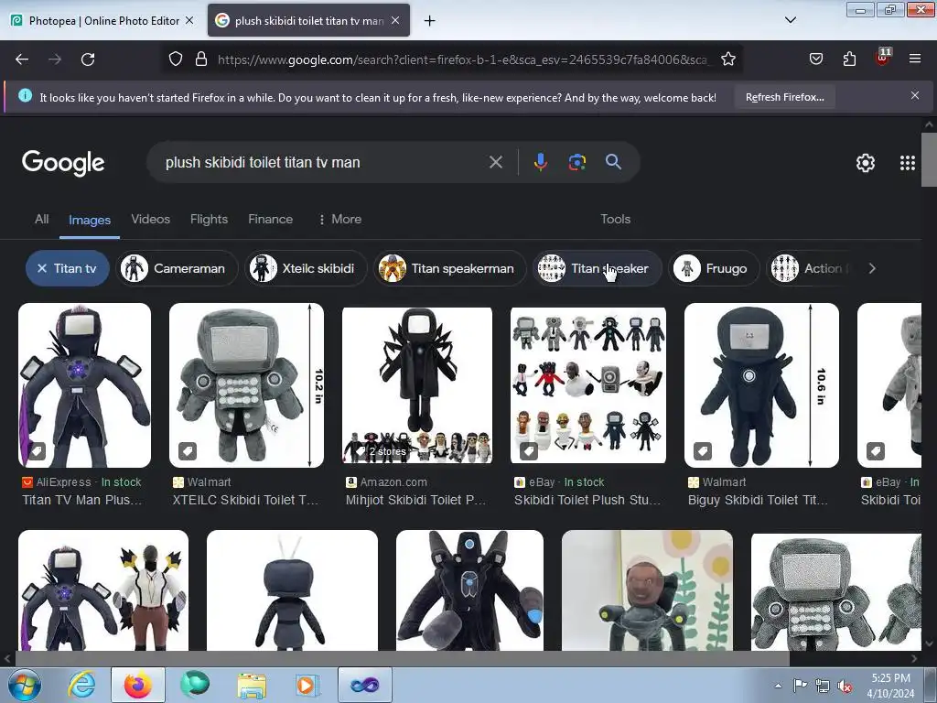Click the Google logo
The width and height of the screenshot is (937, 703).
[x=63, y=163]
